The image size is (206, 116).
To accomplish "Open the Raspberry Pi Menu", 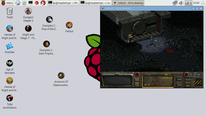I will tap(7, 3).
